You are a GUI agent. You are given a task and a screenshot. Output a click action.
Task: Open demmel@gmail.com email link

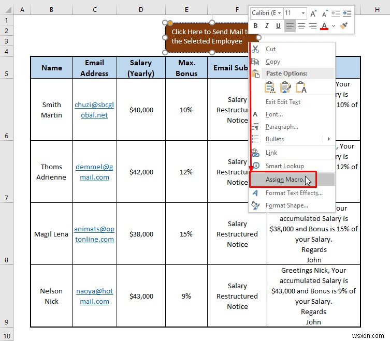[x=94, y=172]
